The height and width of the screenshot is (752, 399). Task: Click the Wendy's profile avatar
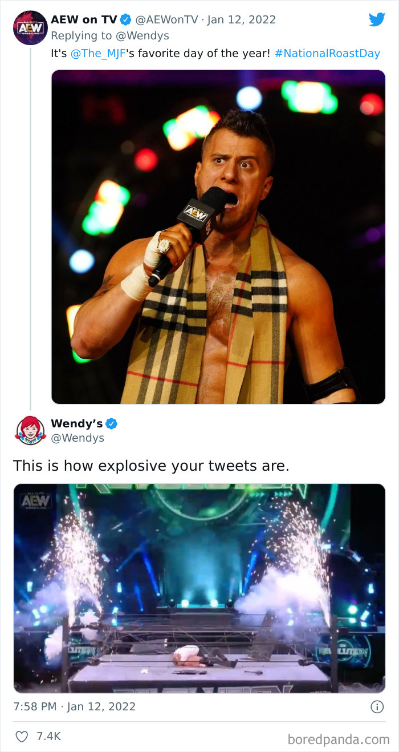[x=30, y=431]
